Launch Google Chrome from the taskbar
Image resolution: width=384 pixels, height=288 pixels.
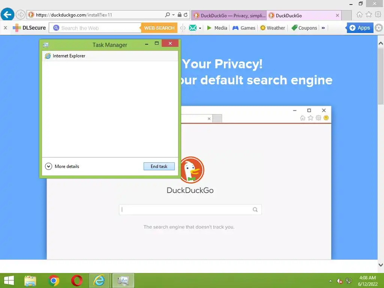pyautogui.click(x=54, y=280)
